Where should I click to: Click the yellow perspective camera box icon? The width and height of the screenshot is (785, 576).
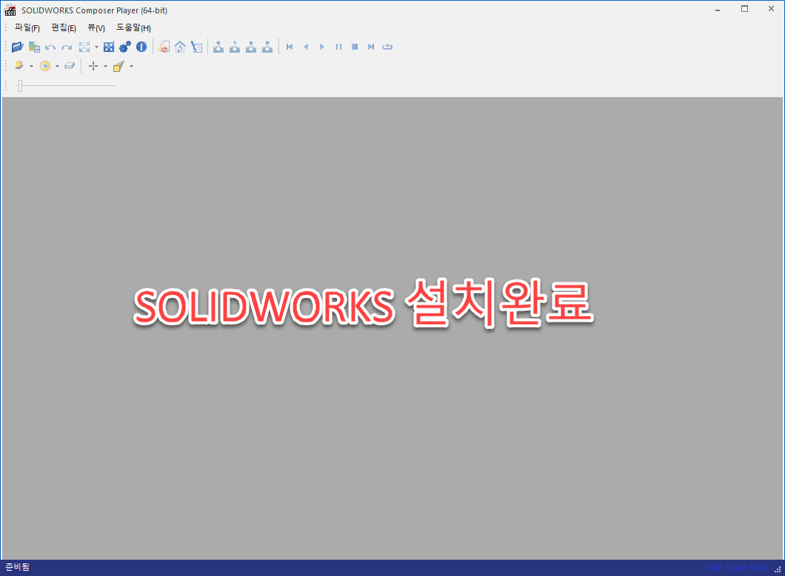118,66
